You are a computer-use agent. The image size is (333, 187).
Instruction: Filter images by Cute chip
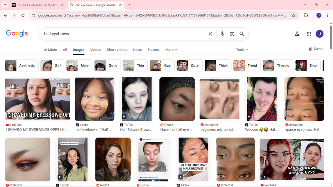189,65
